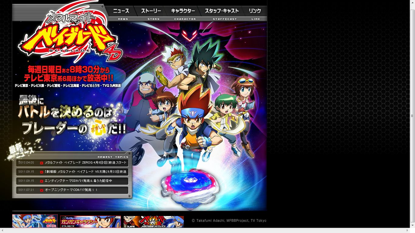Click the 2012.04.02 news date

pos(26,163)
